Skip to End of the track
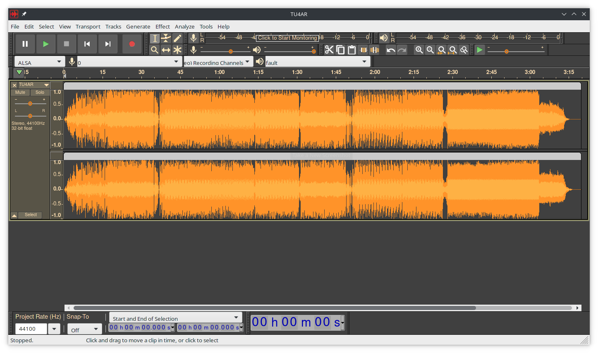Screen dimensions: 598x353 [108, 44]
